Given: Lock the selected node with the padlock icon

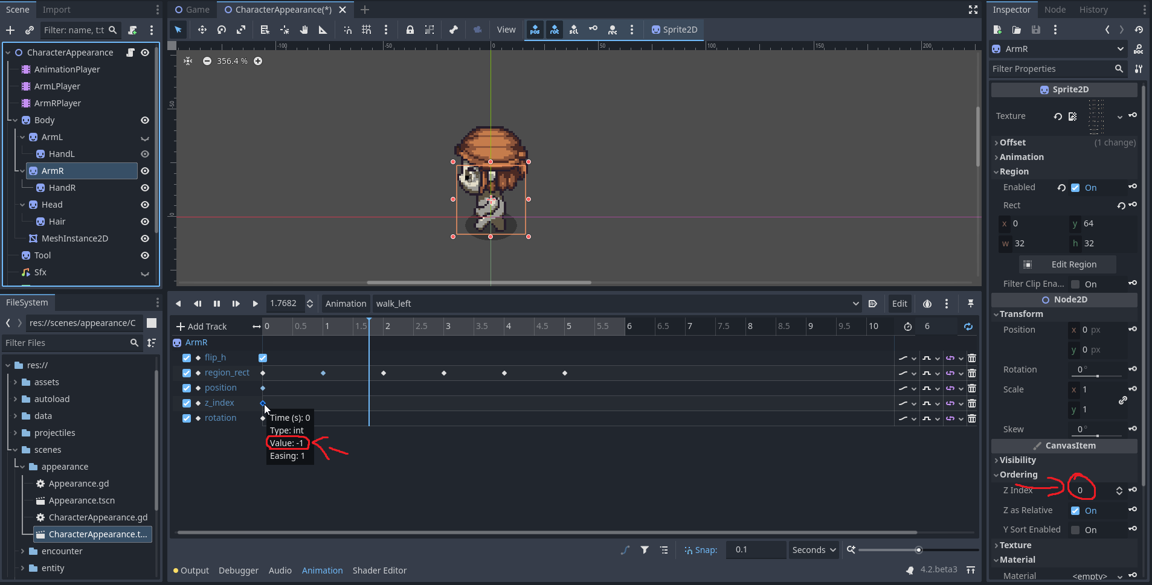Looking at the screenshot, I should pos(410,30).
